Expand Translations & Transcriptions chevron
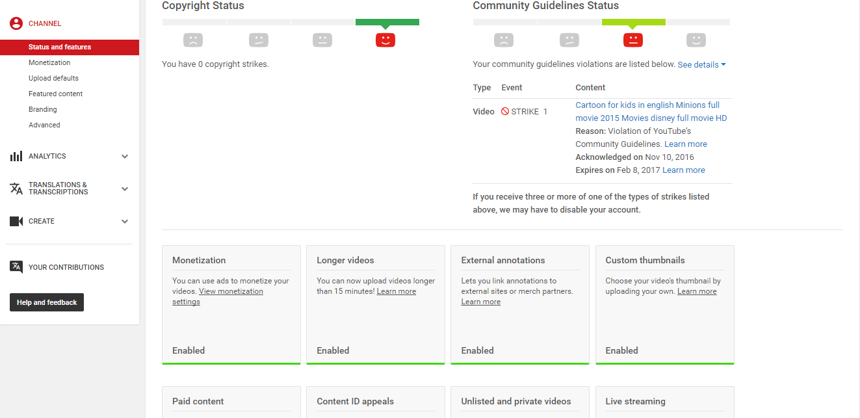The height and width of the screenshot is (418, 860). point(125,189)
